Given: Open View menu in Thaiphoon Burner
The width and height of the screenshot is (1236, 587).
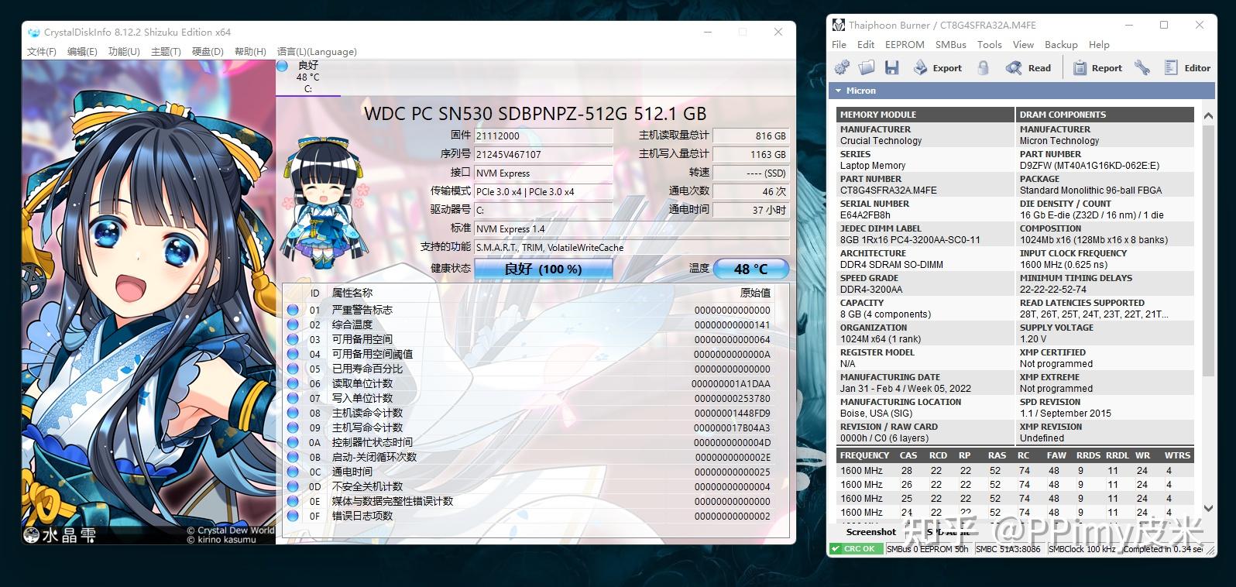Looking at the screenshot, I should point(1023,45).
